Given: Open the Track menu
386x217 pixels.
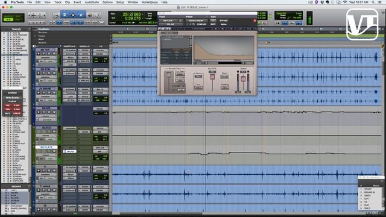Looking at the screenshot, I should coord(58,2).
